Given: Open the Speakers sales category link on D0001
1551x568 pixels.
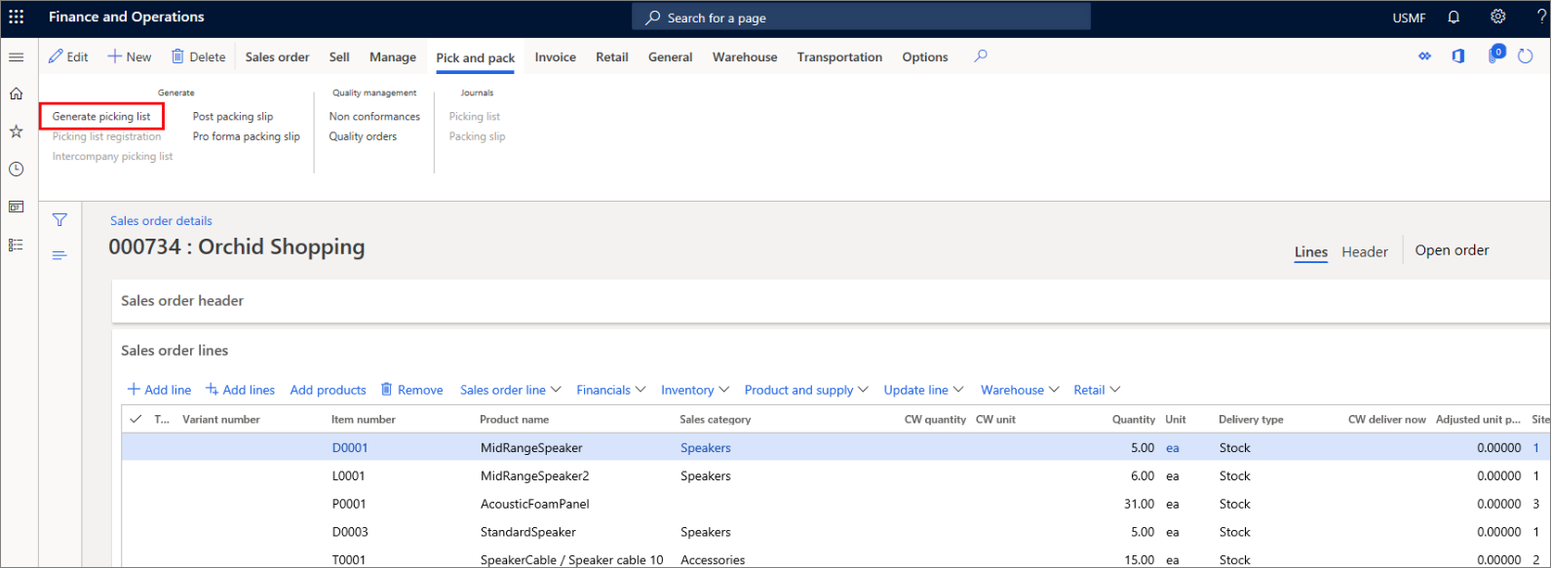Looking at the screenshot, I should pyautogui.click(x=705, y=448).
